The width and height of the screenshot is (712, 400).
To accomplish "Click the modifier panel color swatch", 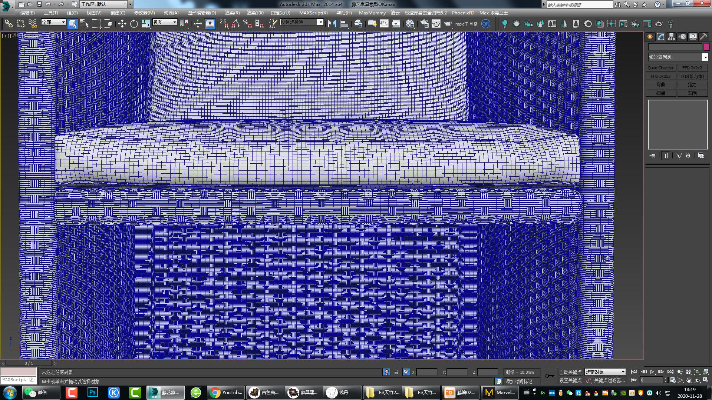I will coord(706,47).
